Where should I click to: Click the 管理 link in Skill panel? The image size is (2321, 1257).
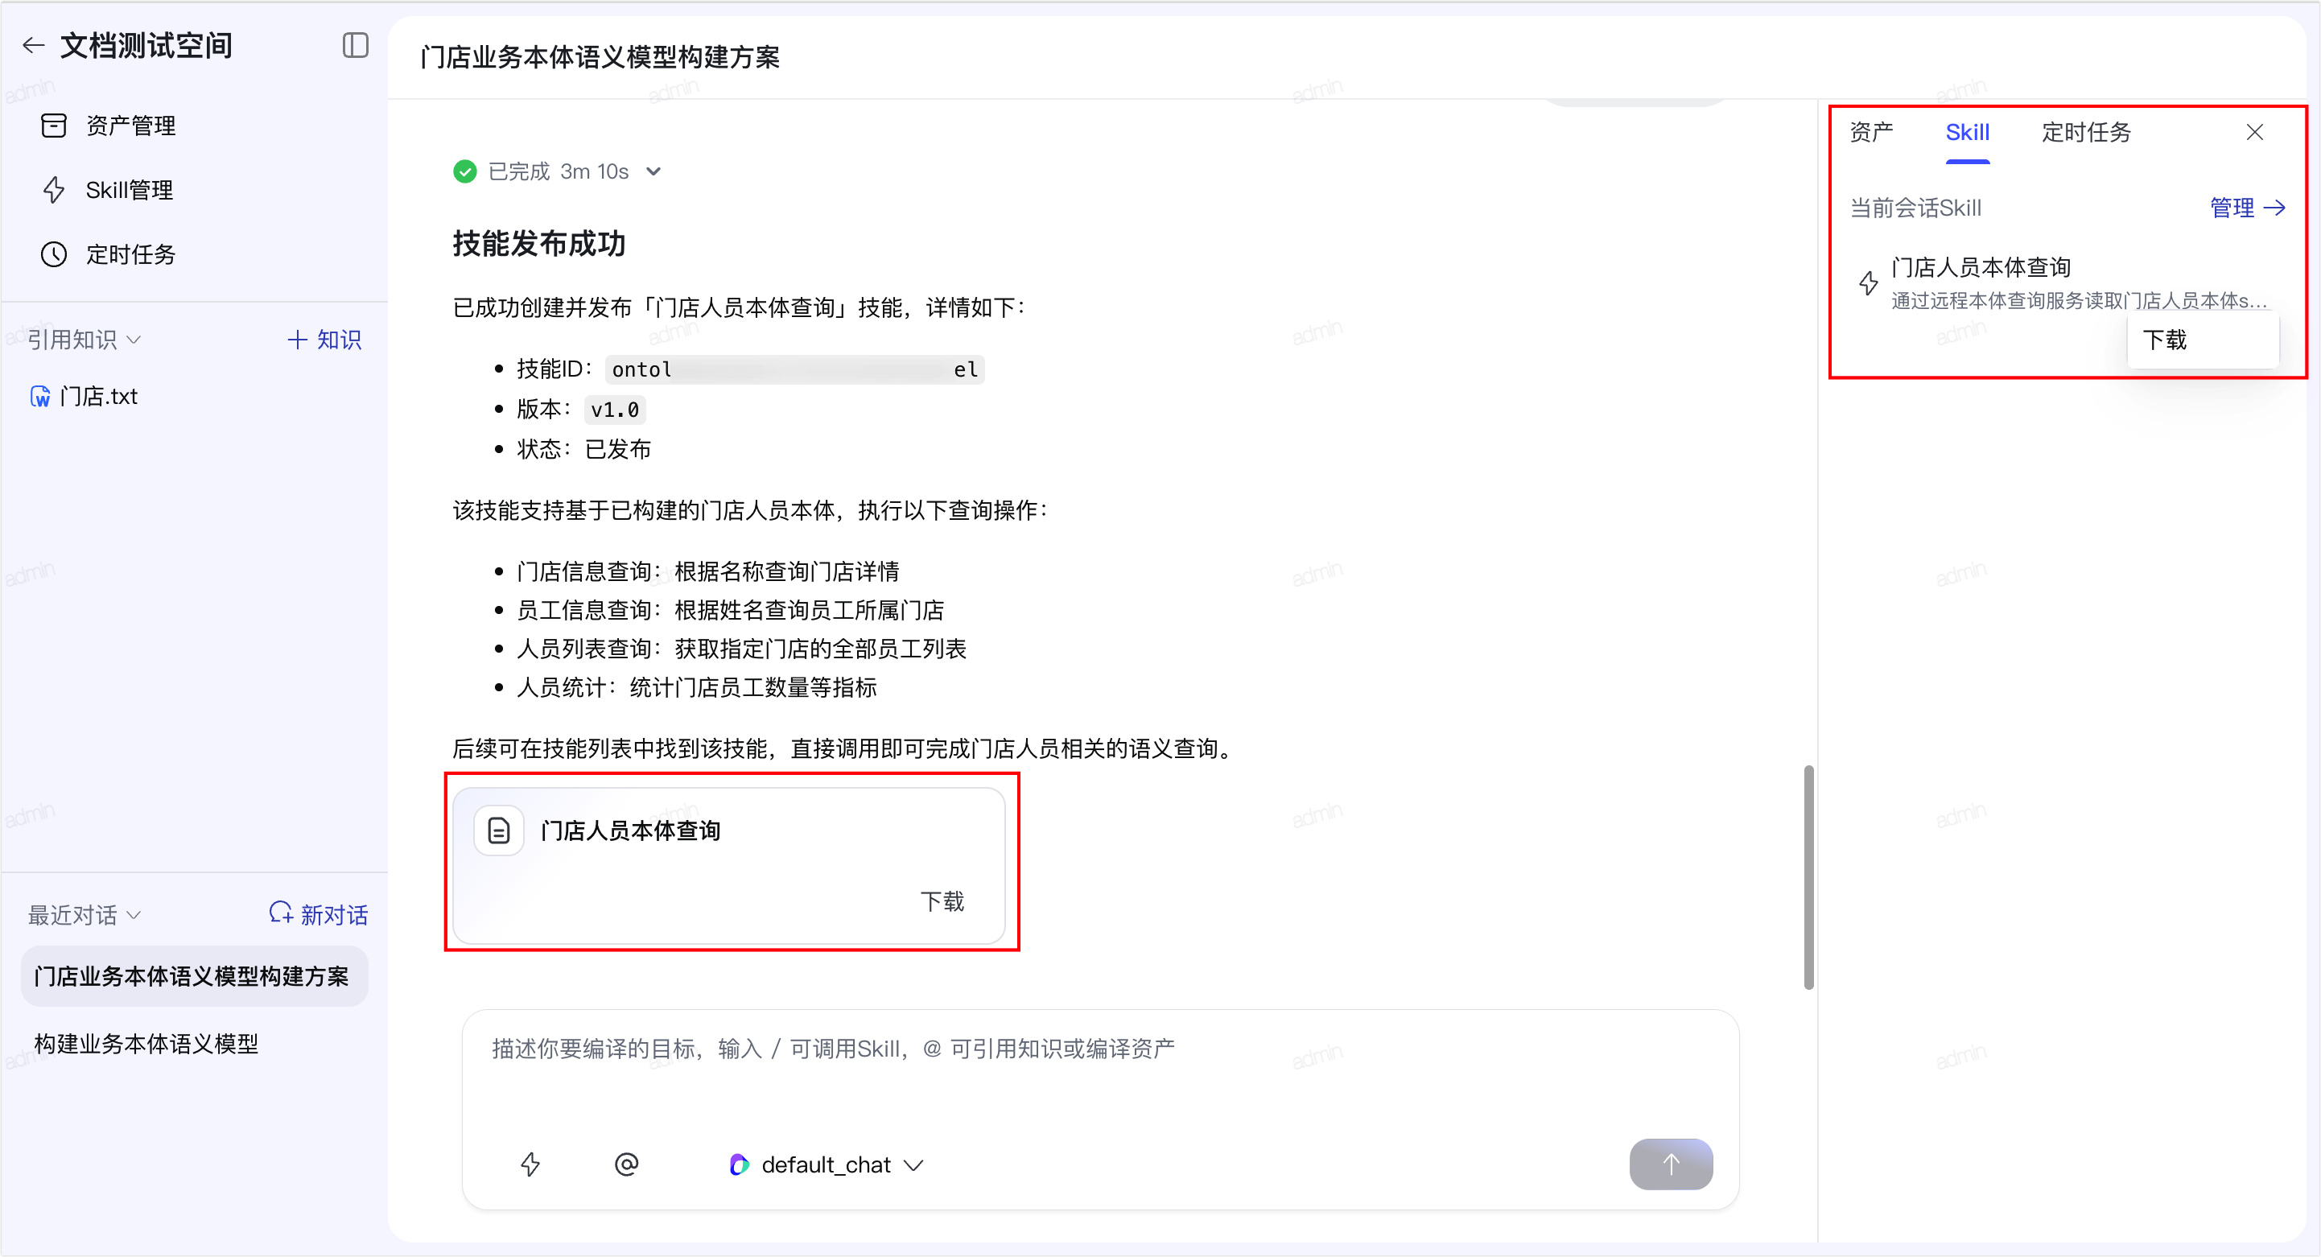coord(2248,208)
